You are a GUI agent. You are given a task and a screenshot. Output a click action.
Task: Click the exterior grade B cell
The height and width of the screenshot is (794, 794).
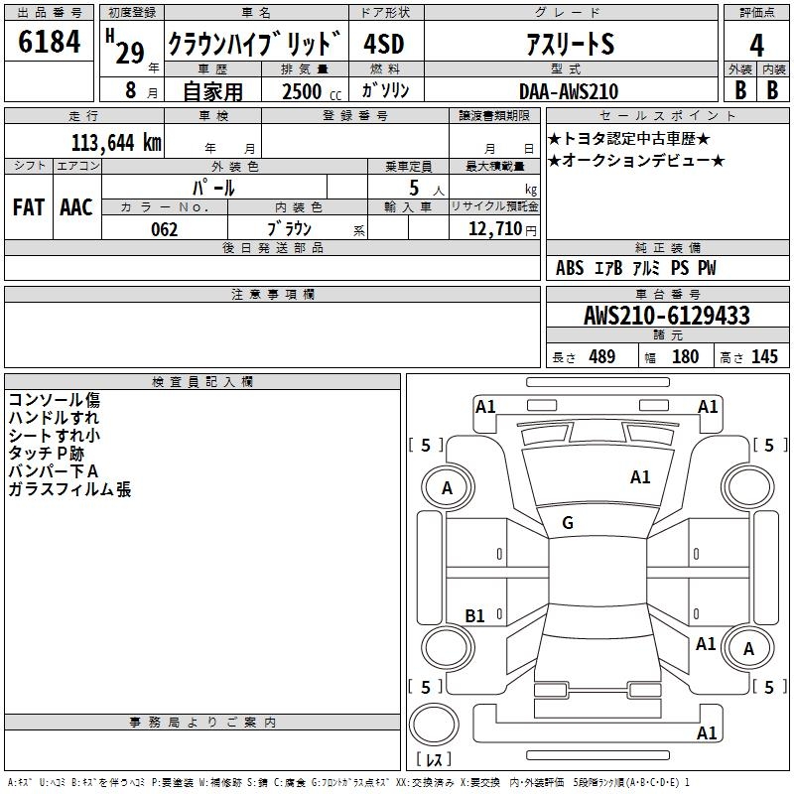(x=740, y=90)
